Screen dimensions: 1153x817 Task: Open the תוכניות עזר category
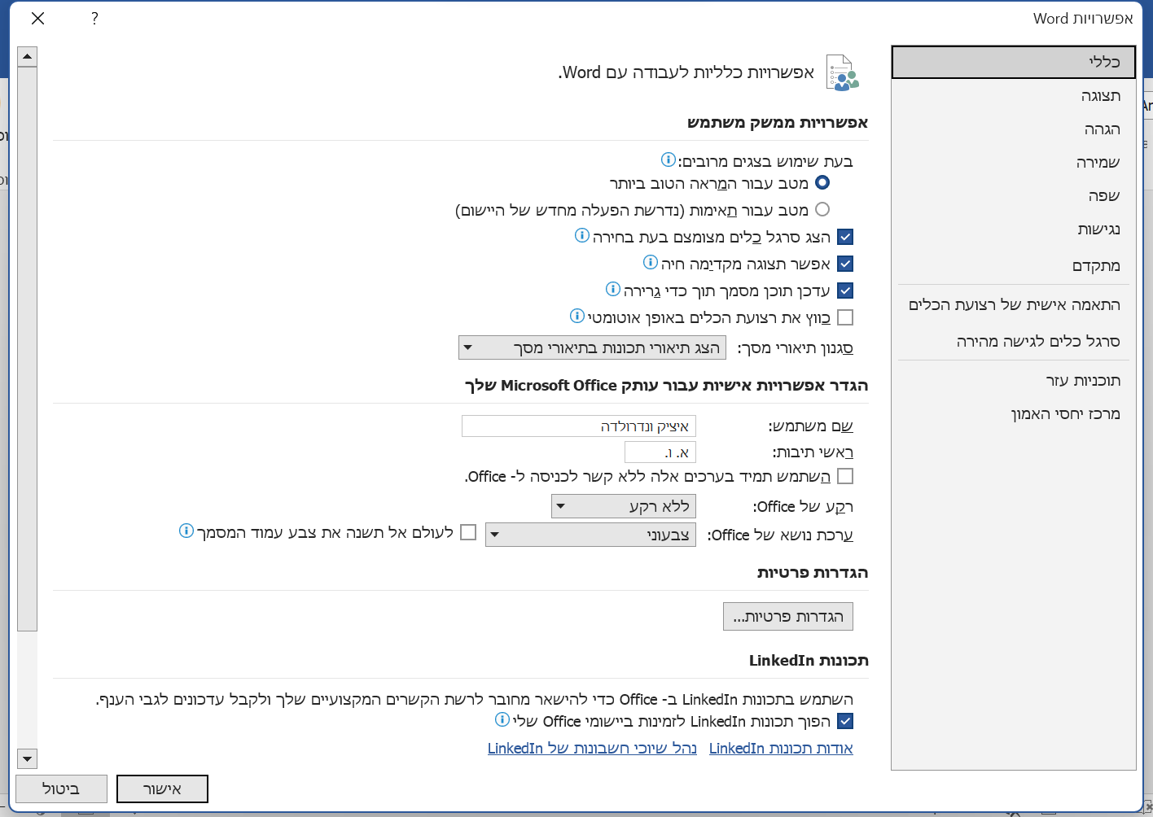[1014, 380]
